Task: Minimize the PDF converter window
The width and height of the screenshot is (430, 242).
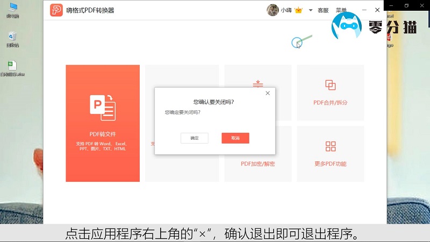Action: point(364,10)
